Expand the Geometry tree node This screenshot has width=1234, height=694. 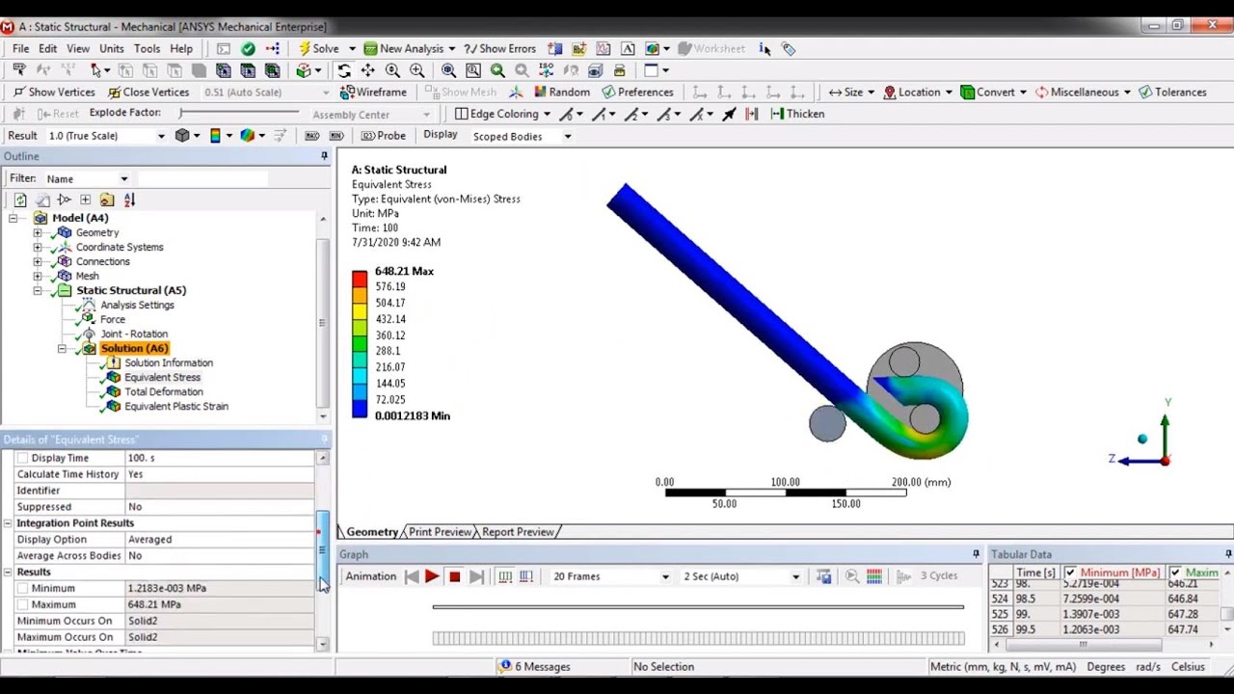38,232
